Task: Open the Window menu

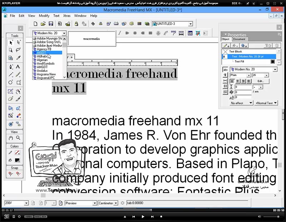Action: [80, 16]
